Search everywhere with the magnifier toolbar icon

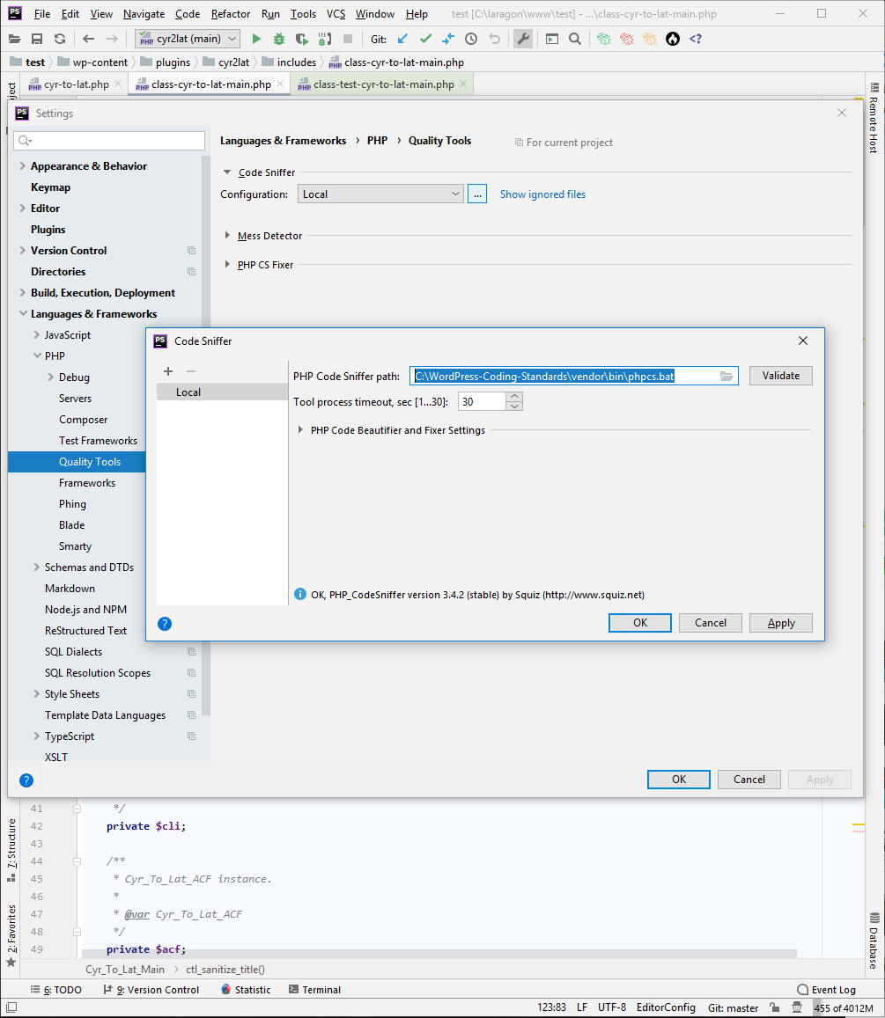pos(575,39)
